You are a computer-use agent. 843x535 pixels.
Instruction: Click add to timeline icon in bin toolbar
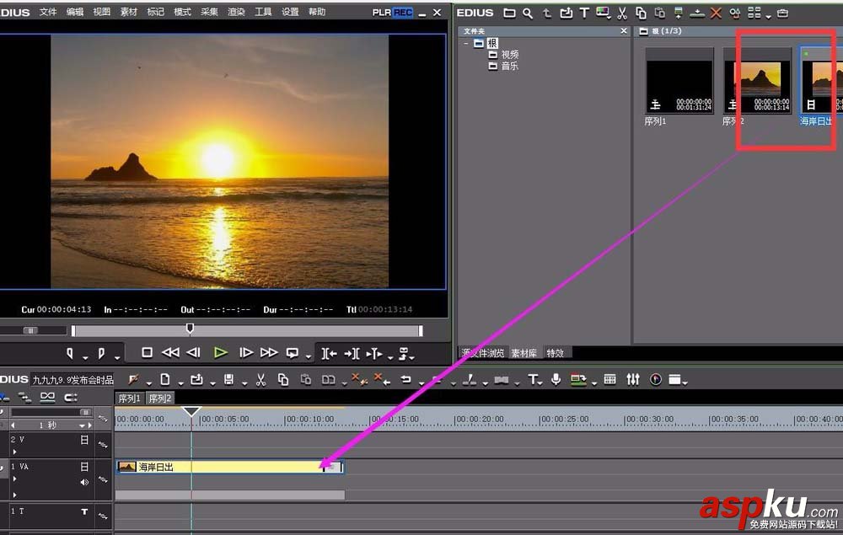(x=697, y=13)
